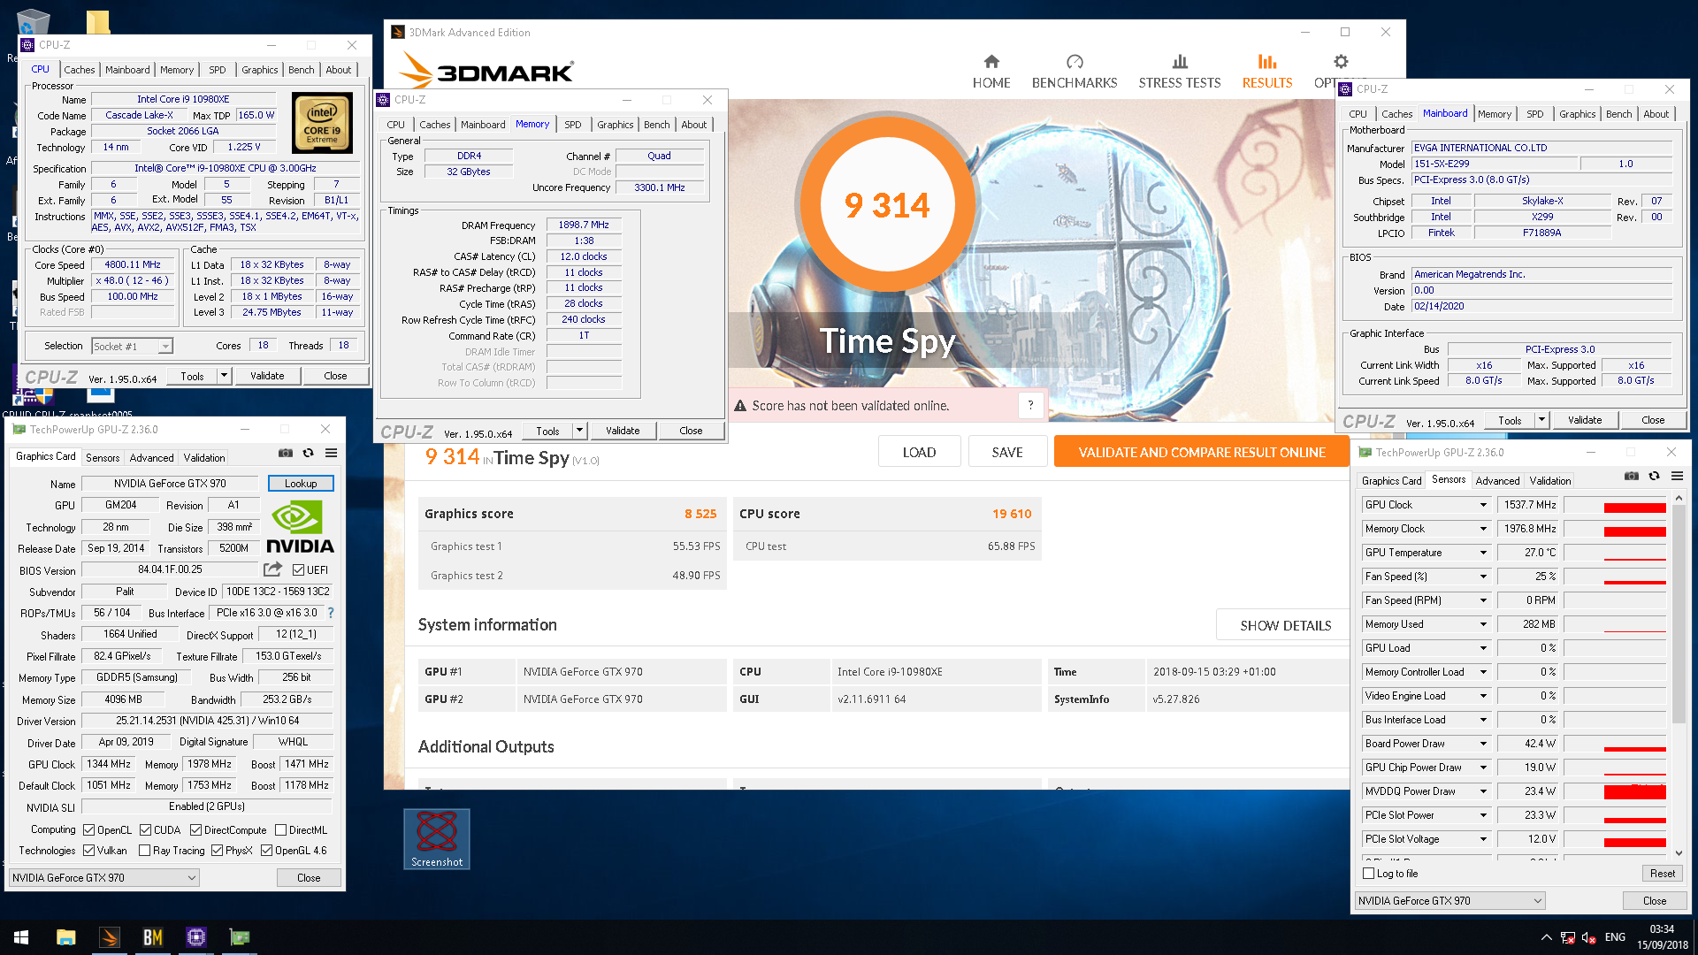This screenshot has width=1698, height=955.
Task: Click the refresh icon in left GPU-Z
Action: tap(309, 453)
